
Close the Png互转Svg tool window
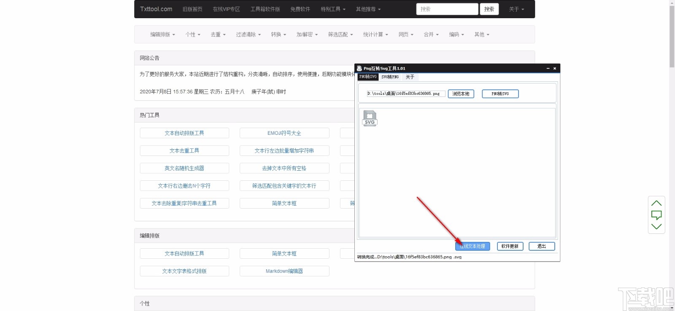click(x=555, y=68)
